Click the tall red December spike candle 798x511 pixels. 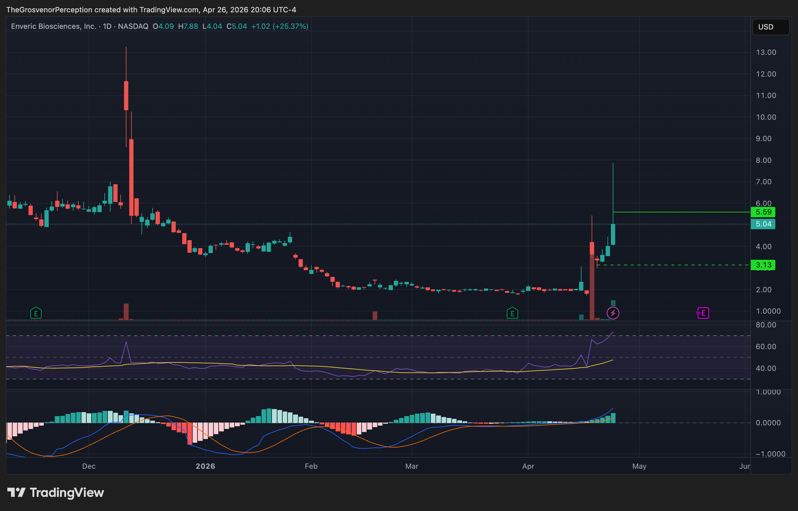click(x=126, y=96)
